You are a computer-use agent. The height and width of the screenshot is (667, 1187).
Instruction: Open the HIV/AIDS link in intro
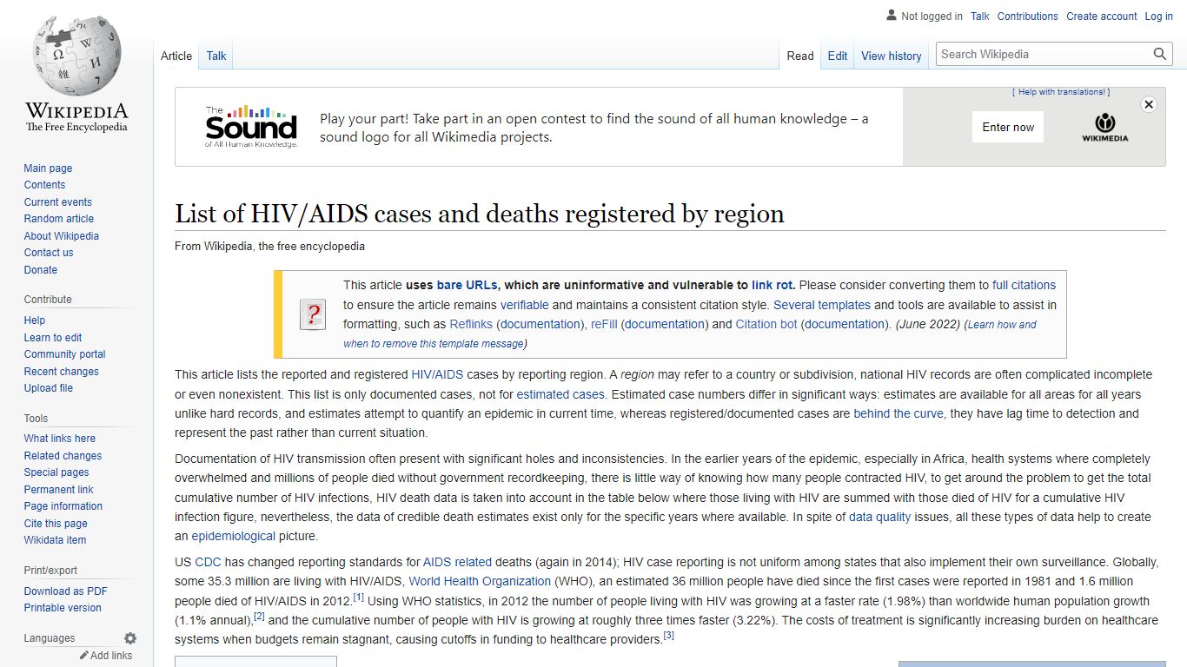coord(437,375)
